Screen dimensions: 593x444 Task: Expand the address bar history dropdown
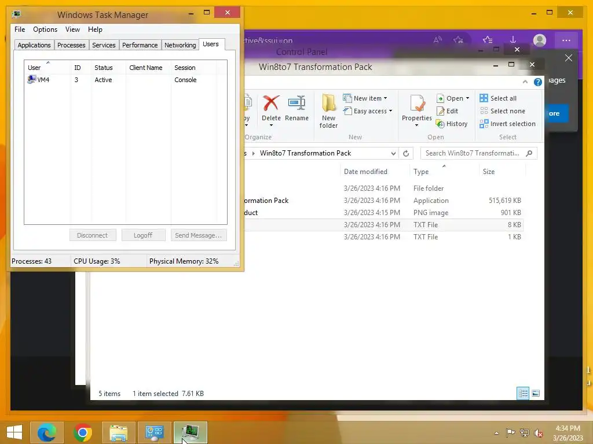393,153
